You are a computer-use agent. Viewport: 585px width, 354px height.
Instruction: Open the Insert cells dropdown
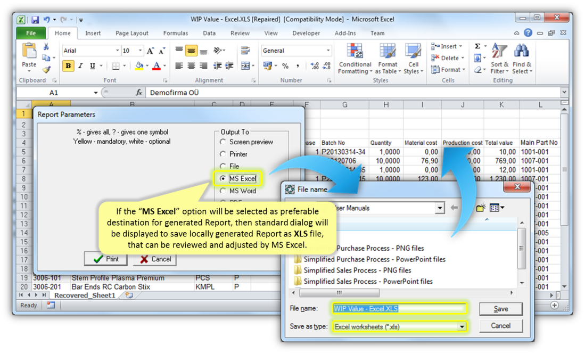(447, 46)
